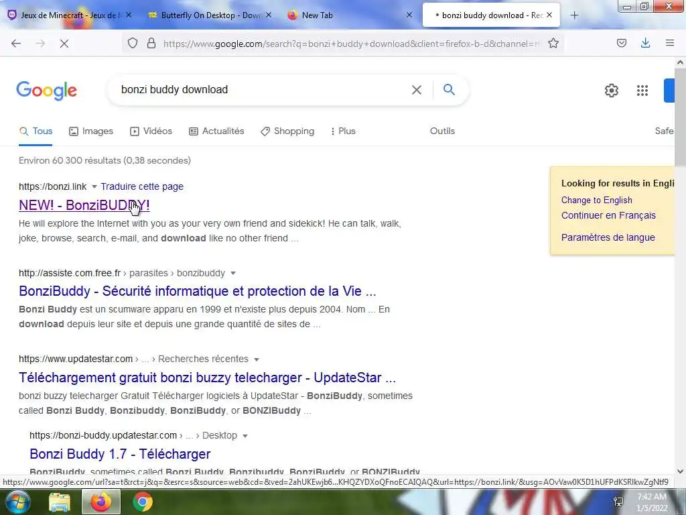Open the Outils search tools

click(442, 131)
